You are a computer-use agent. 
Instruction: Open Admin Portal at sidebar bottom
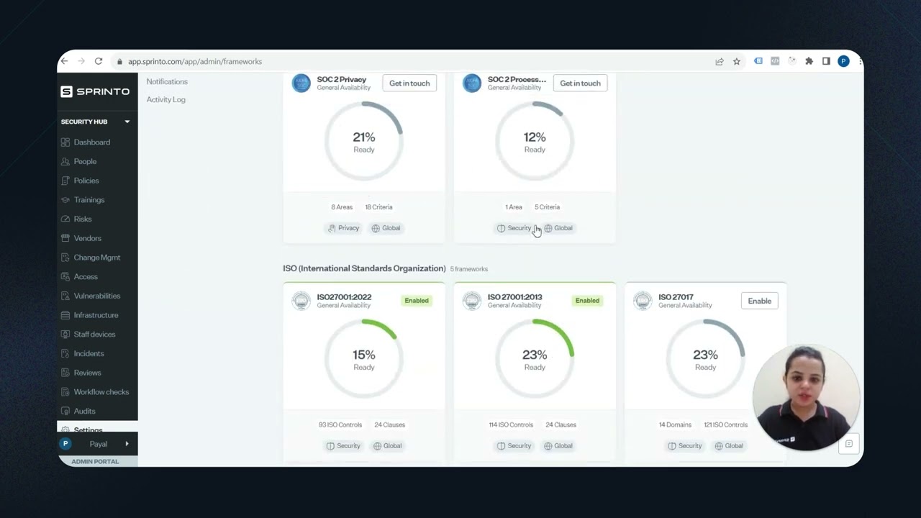point(95,461)
